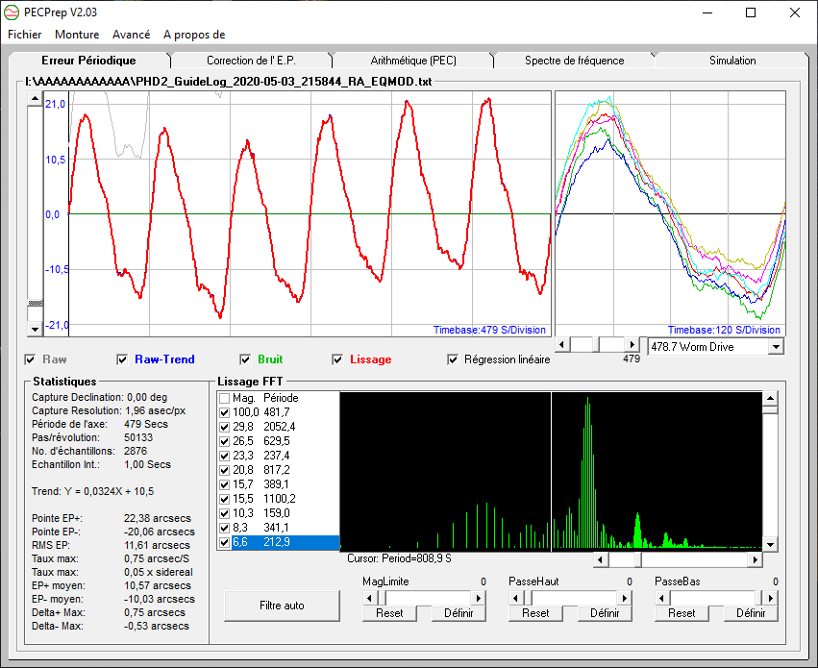Click the Filtre auto button
Image resolution: width=818 pixels, height=668 pixels.
[x=282, y=606]
